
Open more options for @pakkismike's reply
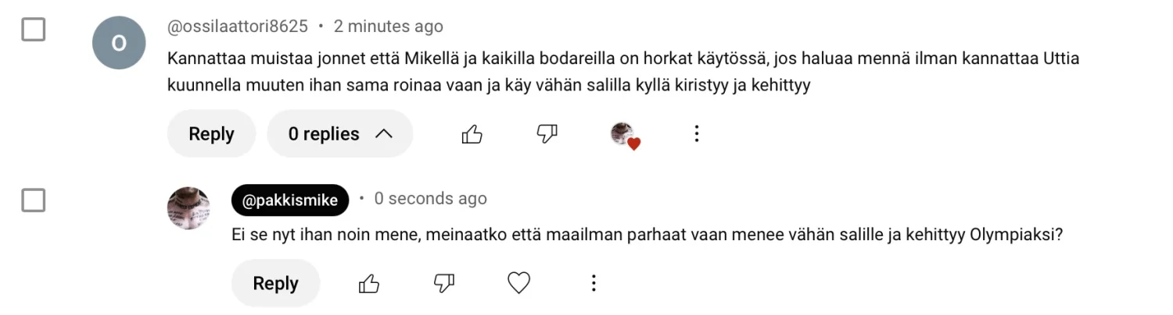coord(594,283)
